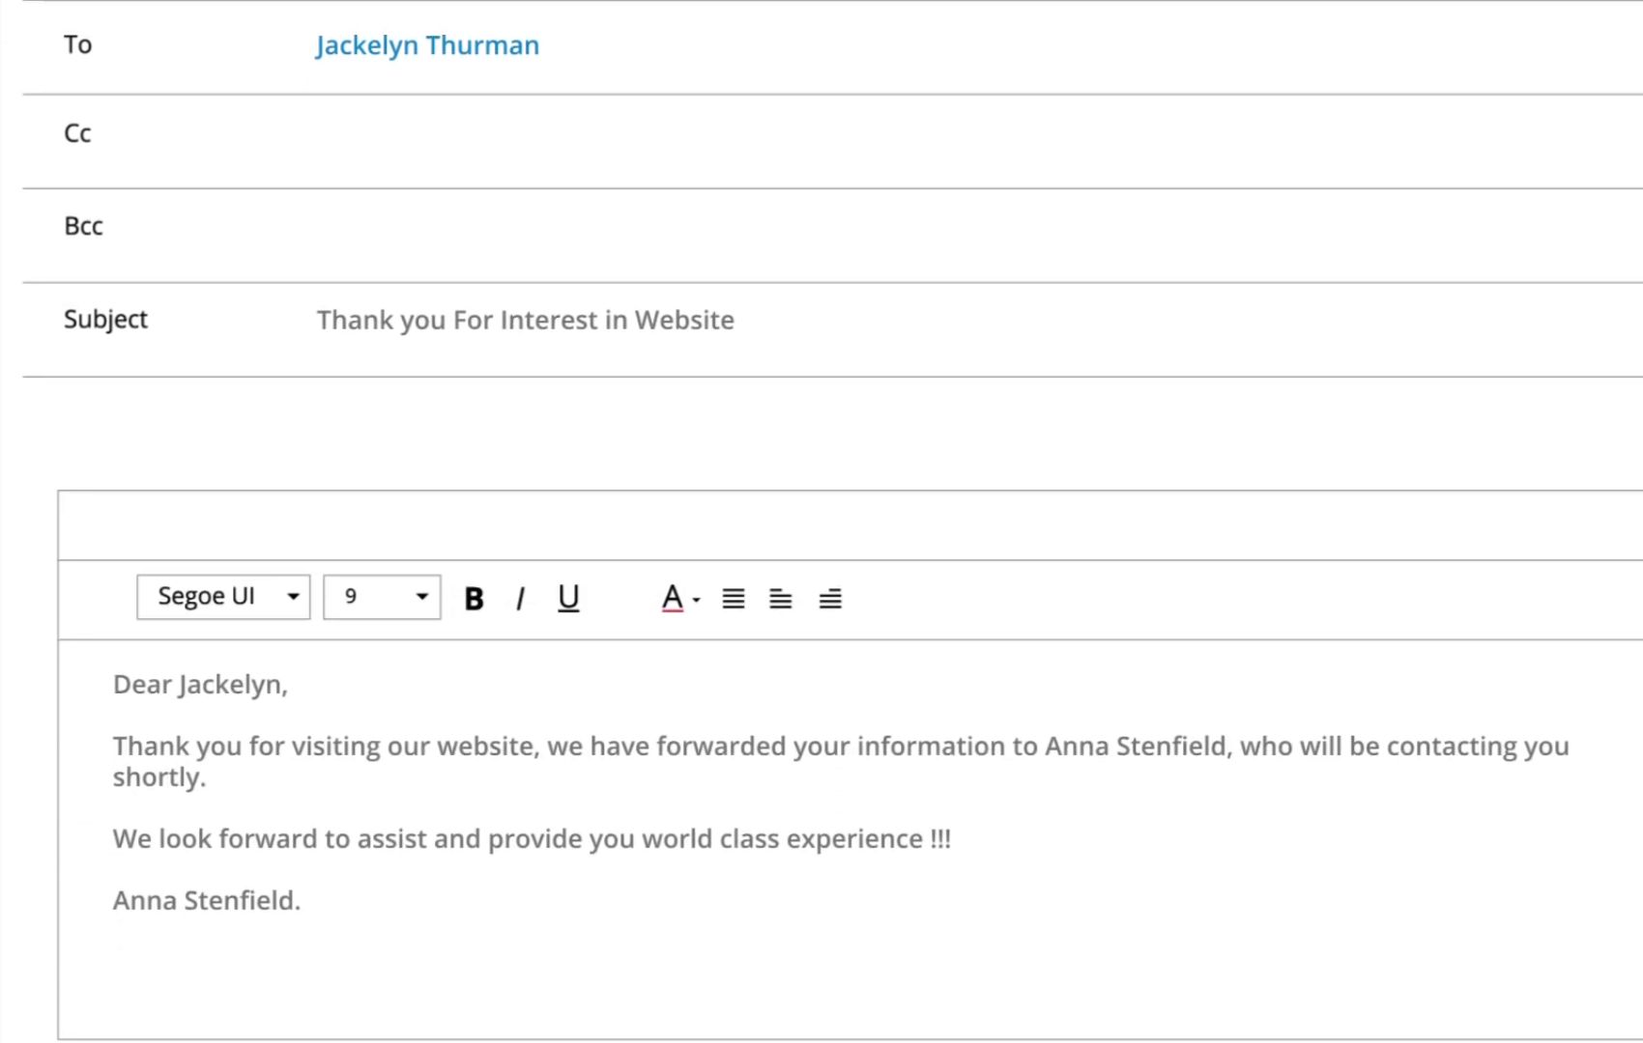Choose the right-align paragraph icon
This screenshot has height=1043, width=1643.
(x=830, y=599)
